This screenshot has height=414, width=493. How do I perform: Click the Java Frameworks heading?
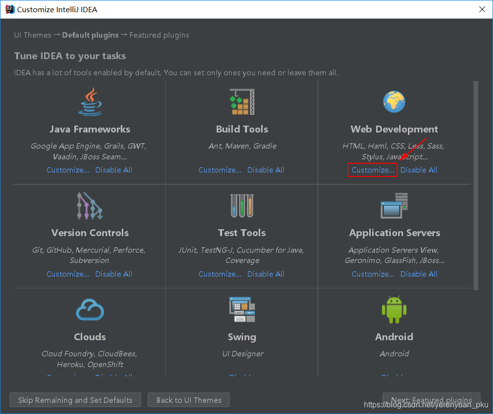90,129
